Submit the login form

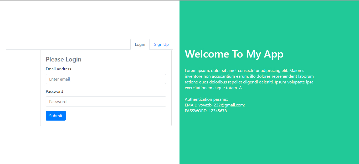(x=56, y=116)
